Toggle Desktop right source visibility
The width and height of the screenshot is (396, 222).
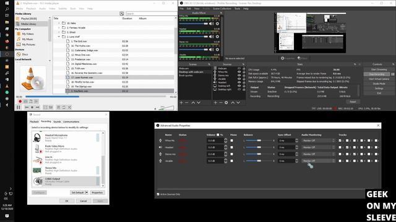239,89
